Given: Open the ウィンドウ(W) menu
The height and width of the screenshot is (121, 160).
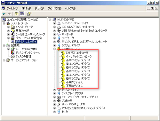Looking at the screenshot, I should (54, 8).
